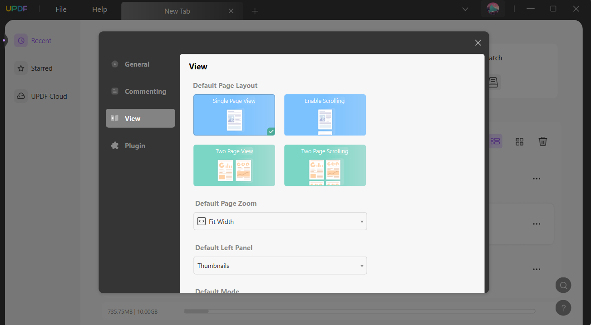591x325 pixels.
Task: Click the search icon near bottom right
Action: [x=563, y=285]
